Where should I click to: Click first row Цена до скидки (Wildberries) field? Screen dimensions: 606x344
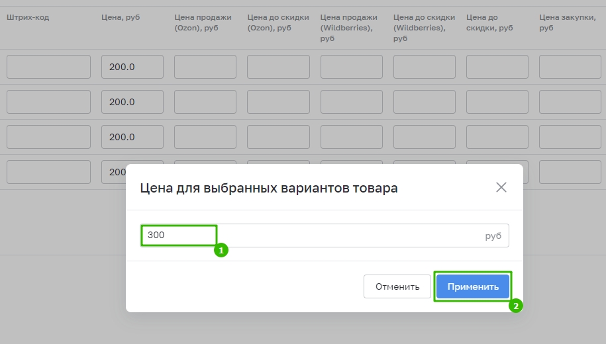pos(425,67)
